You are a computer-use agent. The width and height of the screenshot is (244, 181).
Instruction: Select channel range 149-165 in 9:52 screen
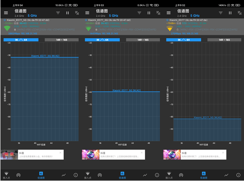pyautogui.click(x=224, y=40)
